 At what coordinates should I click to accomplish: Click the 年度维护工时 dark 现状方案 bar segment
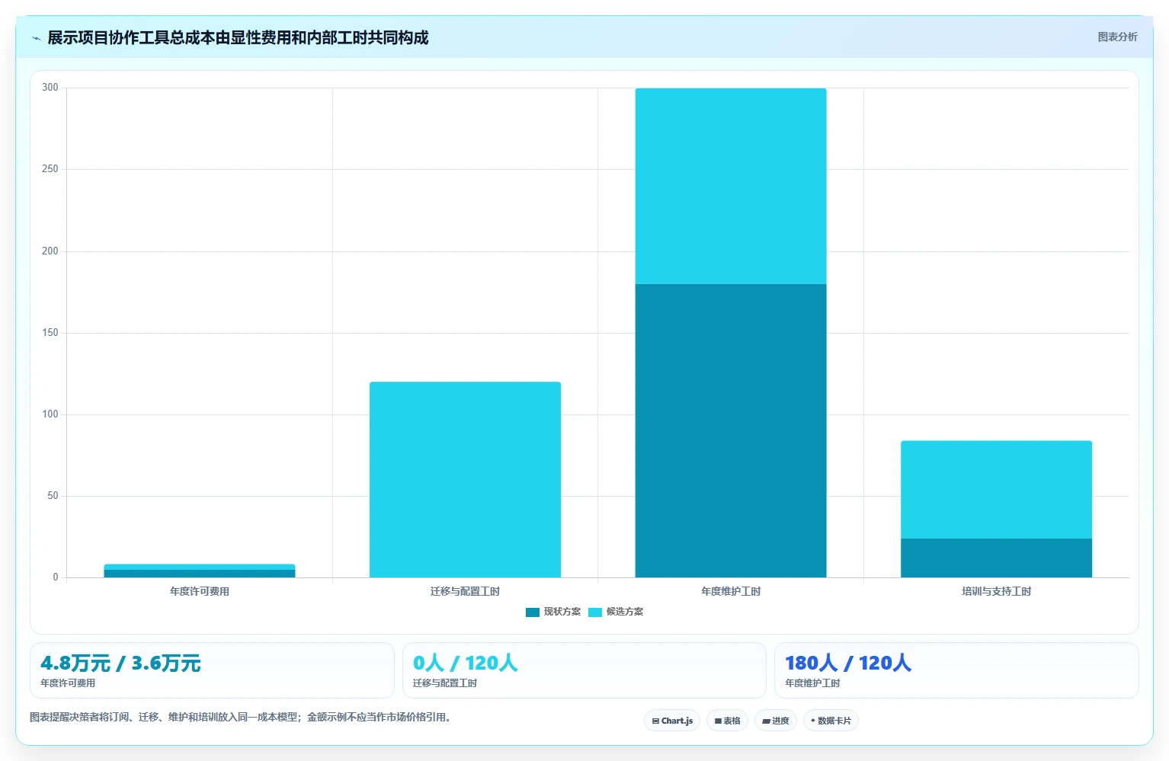coord(731,430)
